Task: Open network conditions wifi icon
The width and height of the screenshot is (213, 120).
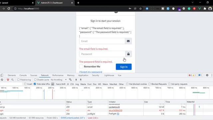Action: click(x=70, y=80)
